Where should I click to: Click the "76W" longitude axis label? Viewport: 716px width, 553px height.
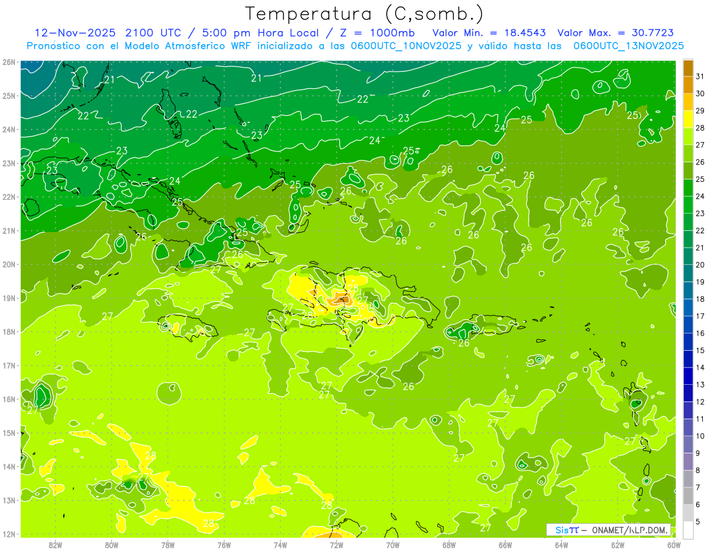coord(224,544)
